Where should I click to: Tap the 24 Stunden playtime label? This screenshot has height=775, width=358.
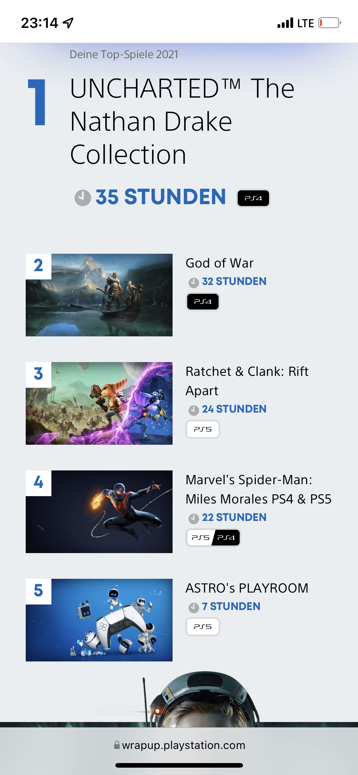234,409
